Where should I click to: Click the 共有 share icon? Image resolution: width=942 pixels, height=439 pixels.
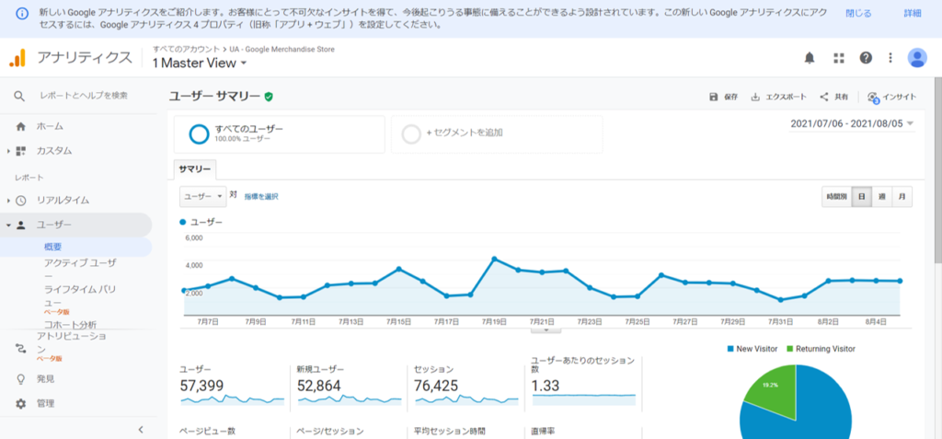(x=824, y=97)
